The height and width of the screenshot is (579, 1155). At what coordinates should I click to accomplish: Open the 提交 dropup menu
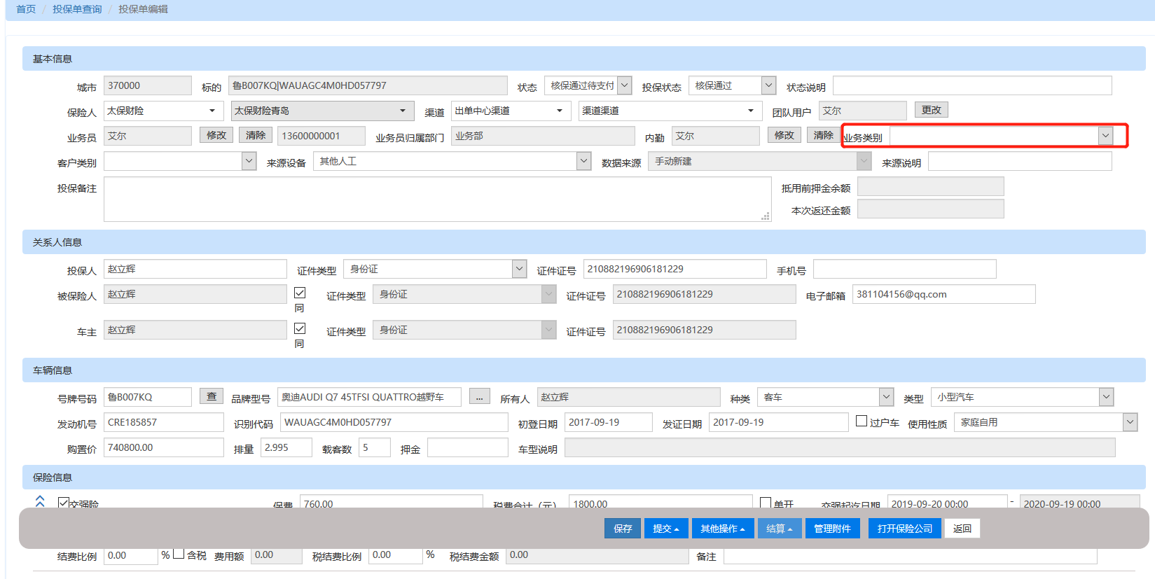[x=665, y=529]
